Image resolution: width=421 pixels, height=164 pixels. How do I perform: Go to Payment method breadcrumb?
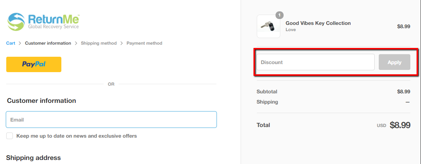pos(144,43)
